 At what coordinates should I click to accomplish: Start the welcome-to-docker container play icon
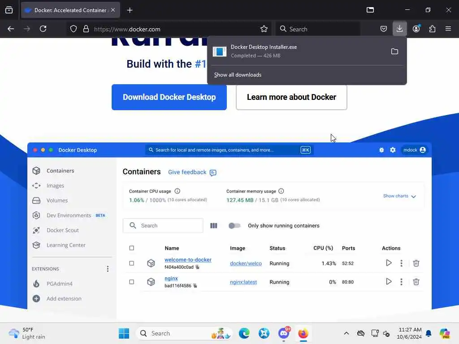[389, 263]
